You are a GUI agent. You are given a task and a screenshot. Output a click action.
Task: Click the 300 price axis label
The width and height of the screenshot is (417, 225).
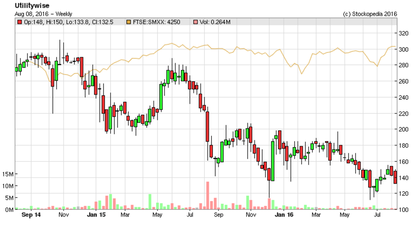403,49
